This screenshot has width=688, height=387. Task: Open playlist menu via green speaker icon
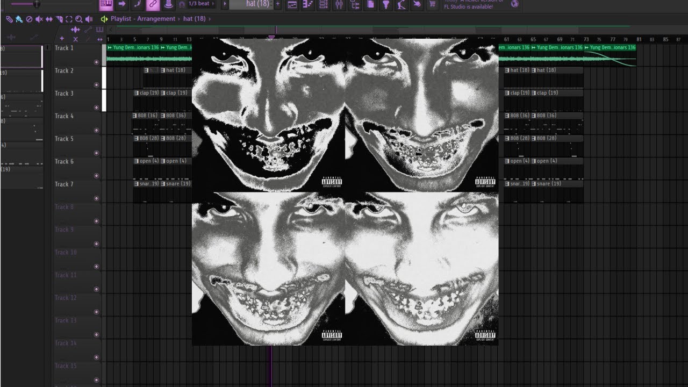tap(104, 19)
